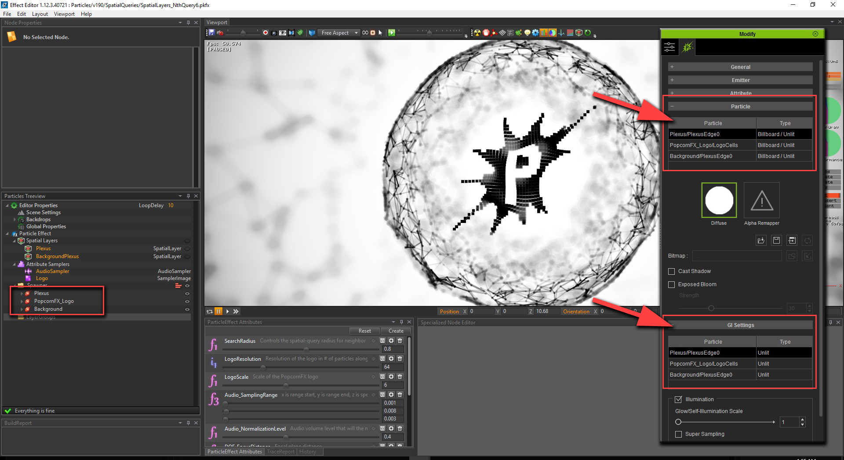Delete the LogoScale attribute with trash icon

(400, 377)
